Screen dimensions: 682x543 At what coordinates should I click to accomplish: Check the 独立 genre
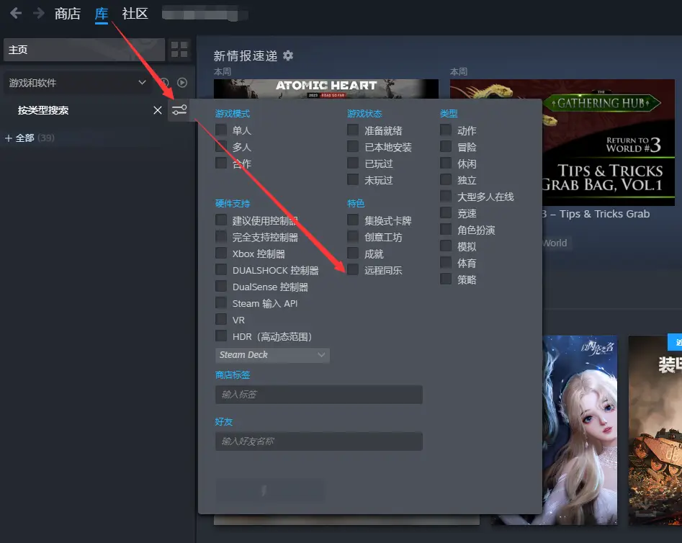(445, 180)
